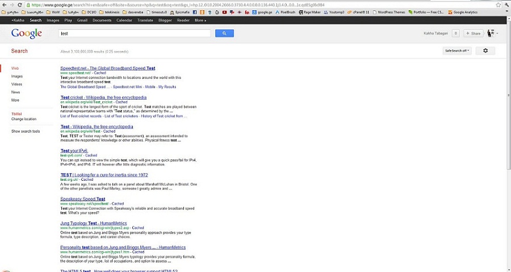Click the browser address bar URL
511x272 pixels.
[x=178, y=5]
